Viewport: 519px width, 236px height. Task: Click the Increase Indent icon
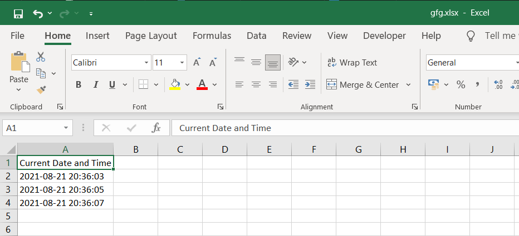click(x=310, y=85)
